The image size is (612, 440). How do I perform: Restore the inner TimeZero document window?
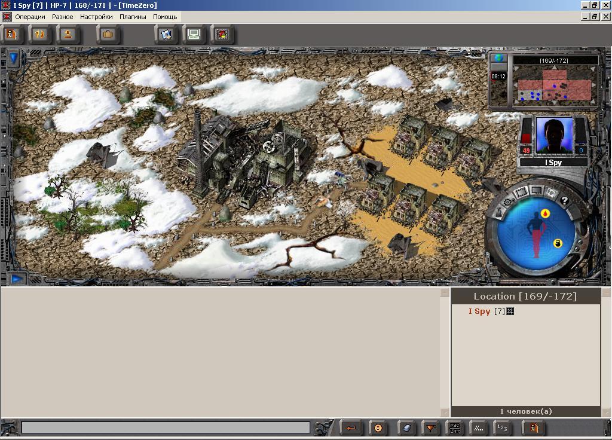pyautogui.click(x=595, y=17)
